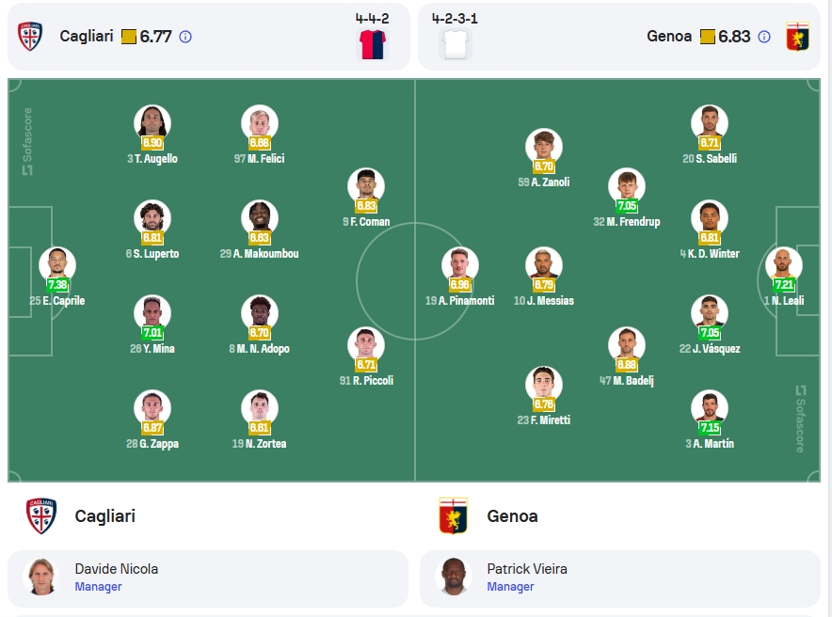Click Y. Mina's 7.01 rating badge

tap(152, 333)
